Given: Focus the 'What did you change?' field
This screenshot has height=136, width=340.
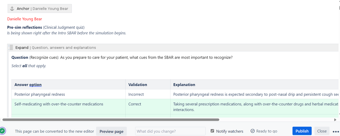Looking at the screenshot, I should (170, 131).
